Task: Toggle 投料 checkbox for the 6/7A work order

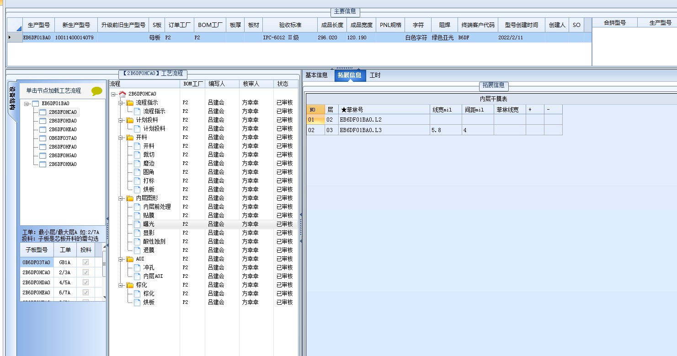Action: pos(85,292)
